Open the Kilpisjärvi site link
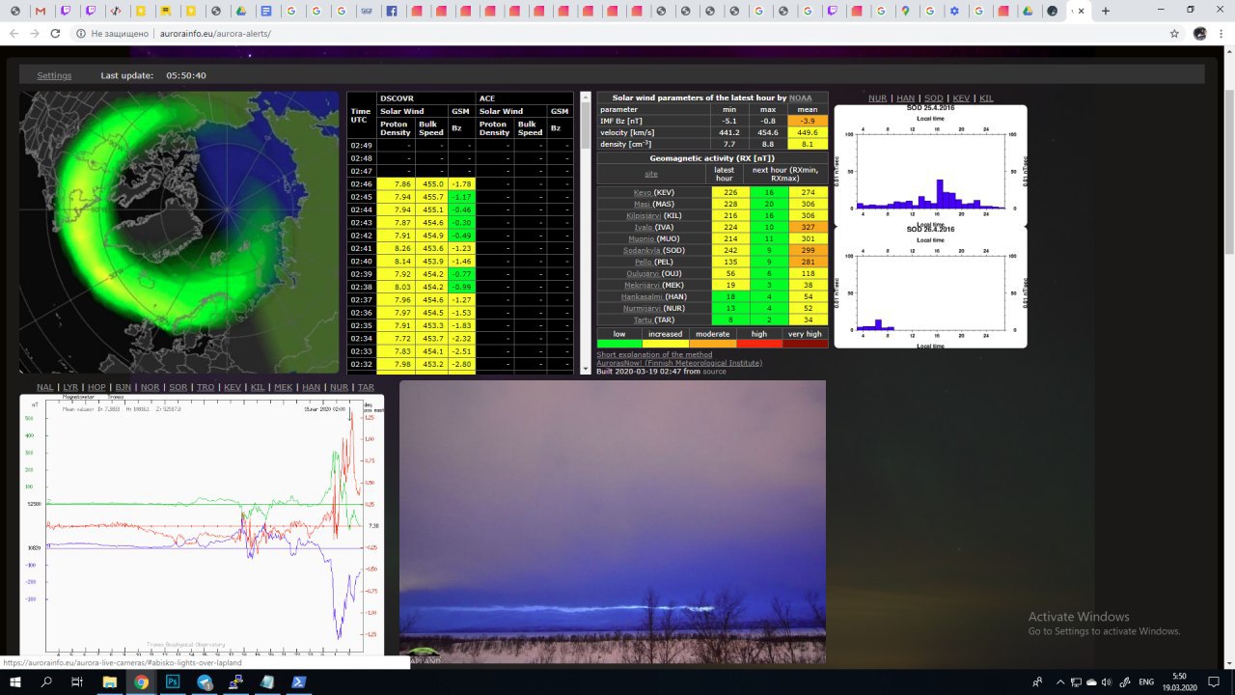1235x695 pixels. (641, 215)
